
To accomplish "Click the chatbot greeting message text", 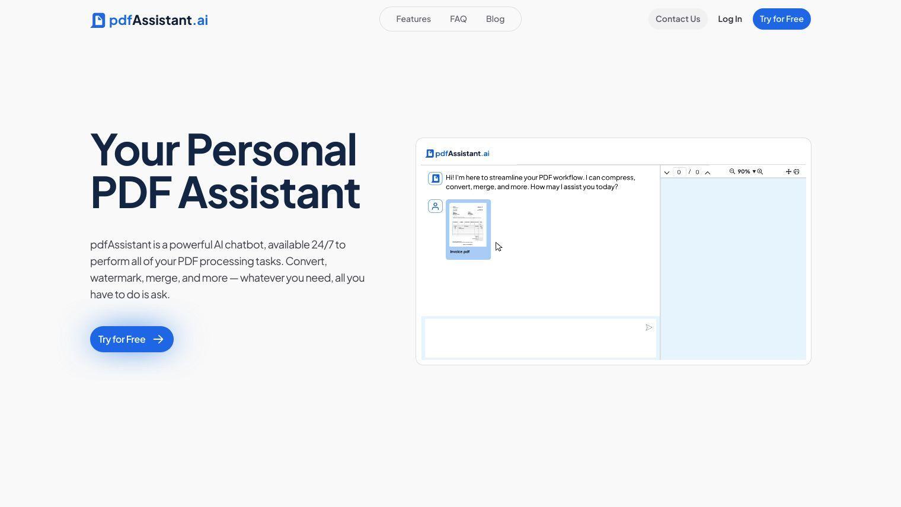I will 540,182.
